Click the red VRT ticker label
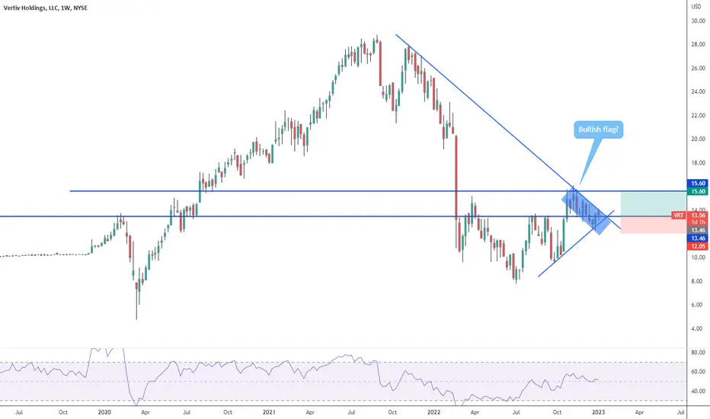This screenshot has height=419, width=710. pos(678,215)
